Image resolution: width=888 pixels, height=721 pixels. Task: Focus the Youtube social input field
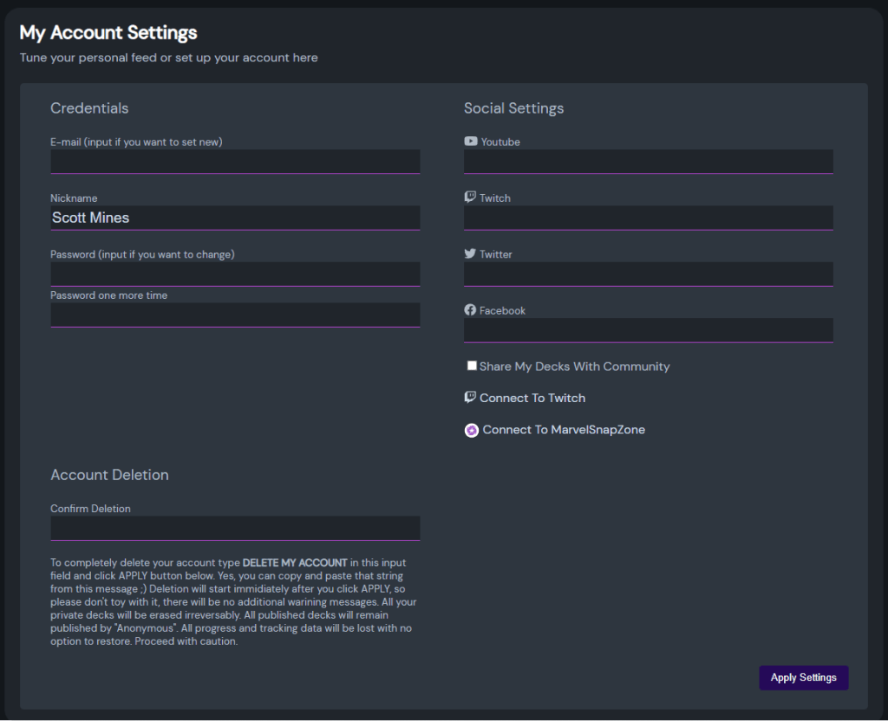point(648,162)
